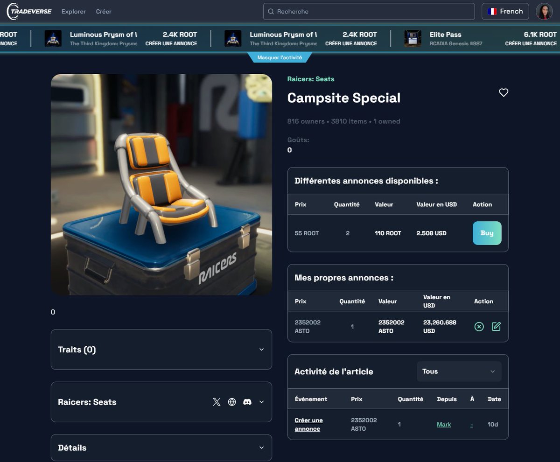The height and width of the screenshot is (462, 560).
Task: Click the 110 ROOT value cell
Action: click(388, 233)
